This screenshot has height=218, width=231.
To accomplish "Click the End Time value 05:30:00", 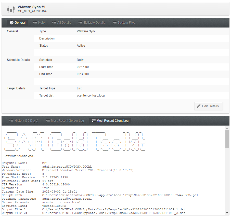I will [83, 74].
